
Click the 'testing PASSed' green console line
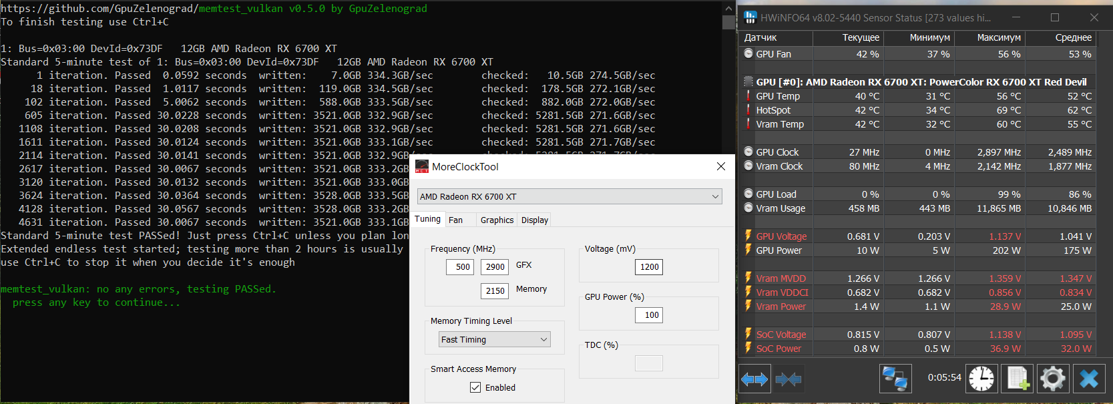(138, 288)
